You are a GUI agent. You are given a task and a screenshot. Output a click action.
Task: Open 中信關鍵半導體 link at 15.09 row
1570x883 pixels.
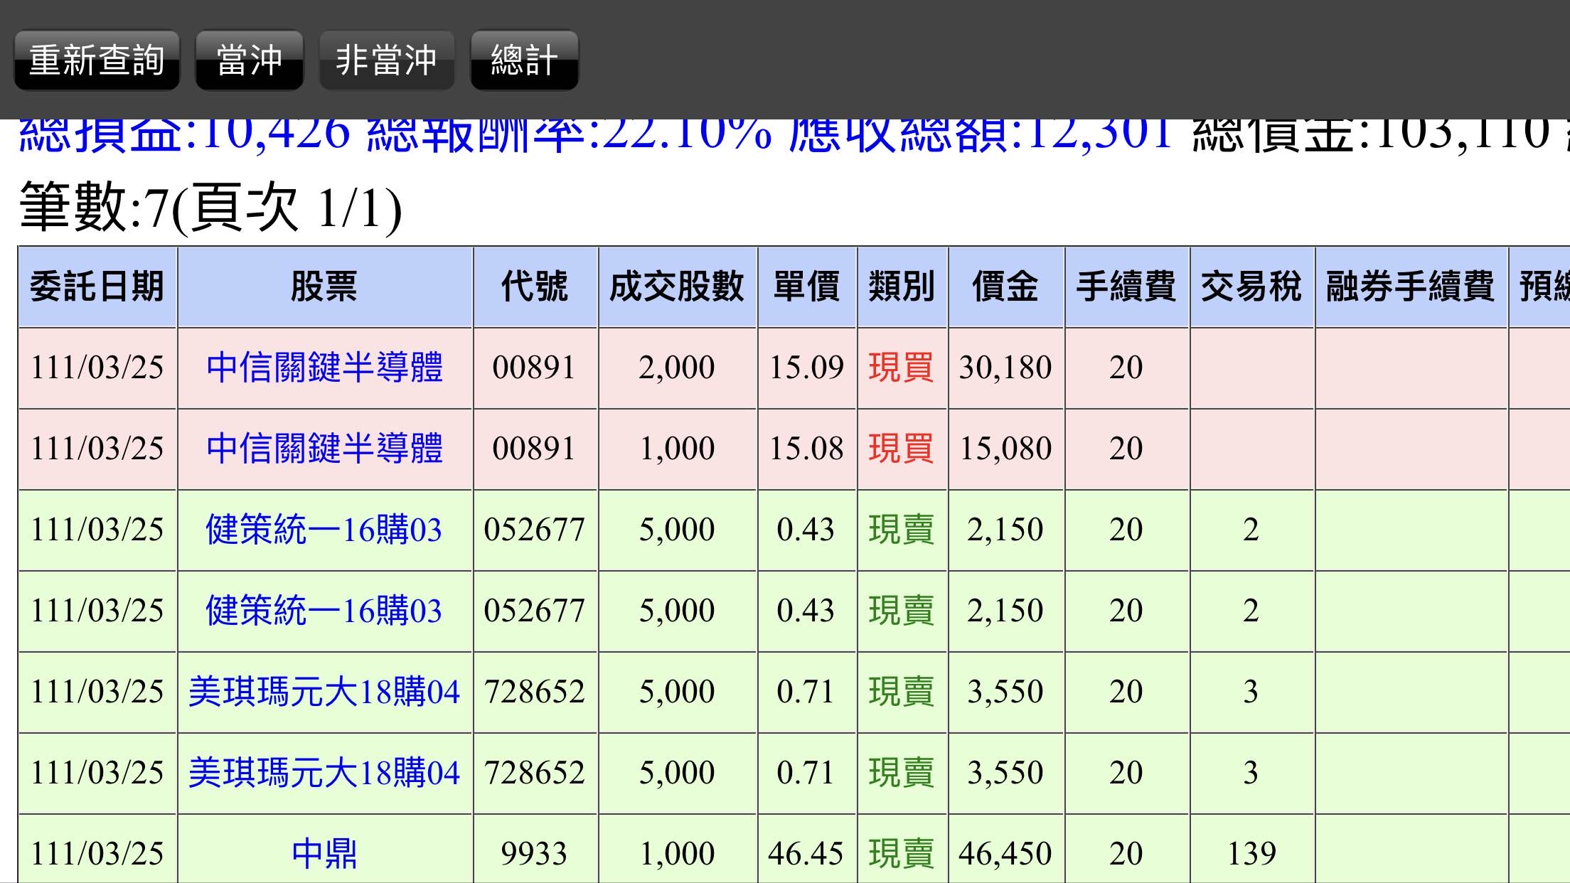324,368
